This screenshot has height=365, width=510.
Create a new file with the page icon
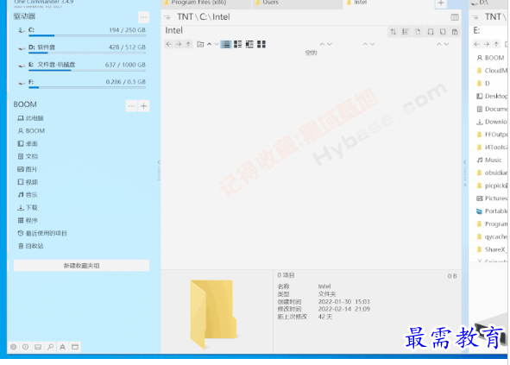pos(418,32)
